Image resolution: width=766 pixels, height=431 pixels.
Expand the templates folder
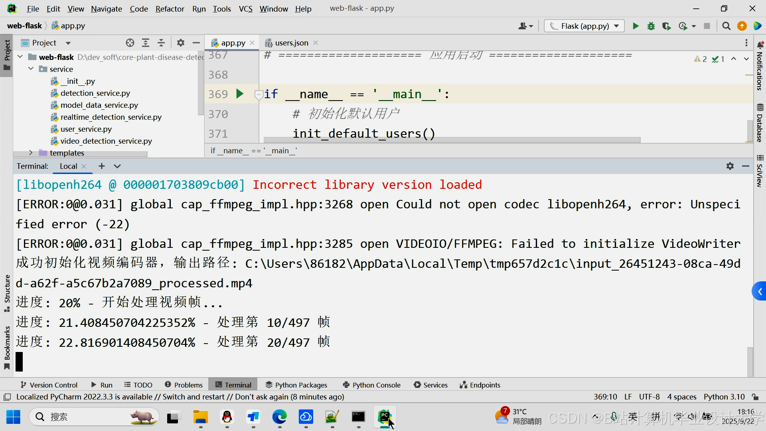[x=31, y=153]
